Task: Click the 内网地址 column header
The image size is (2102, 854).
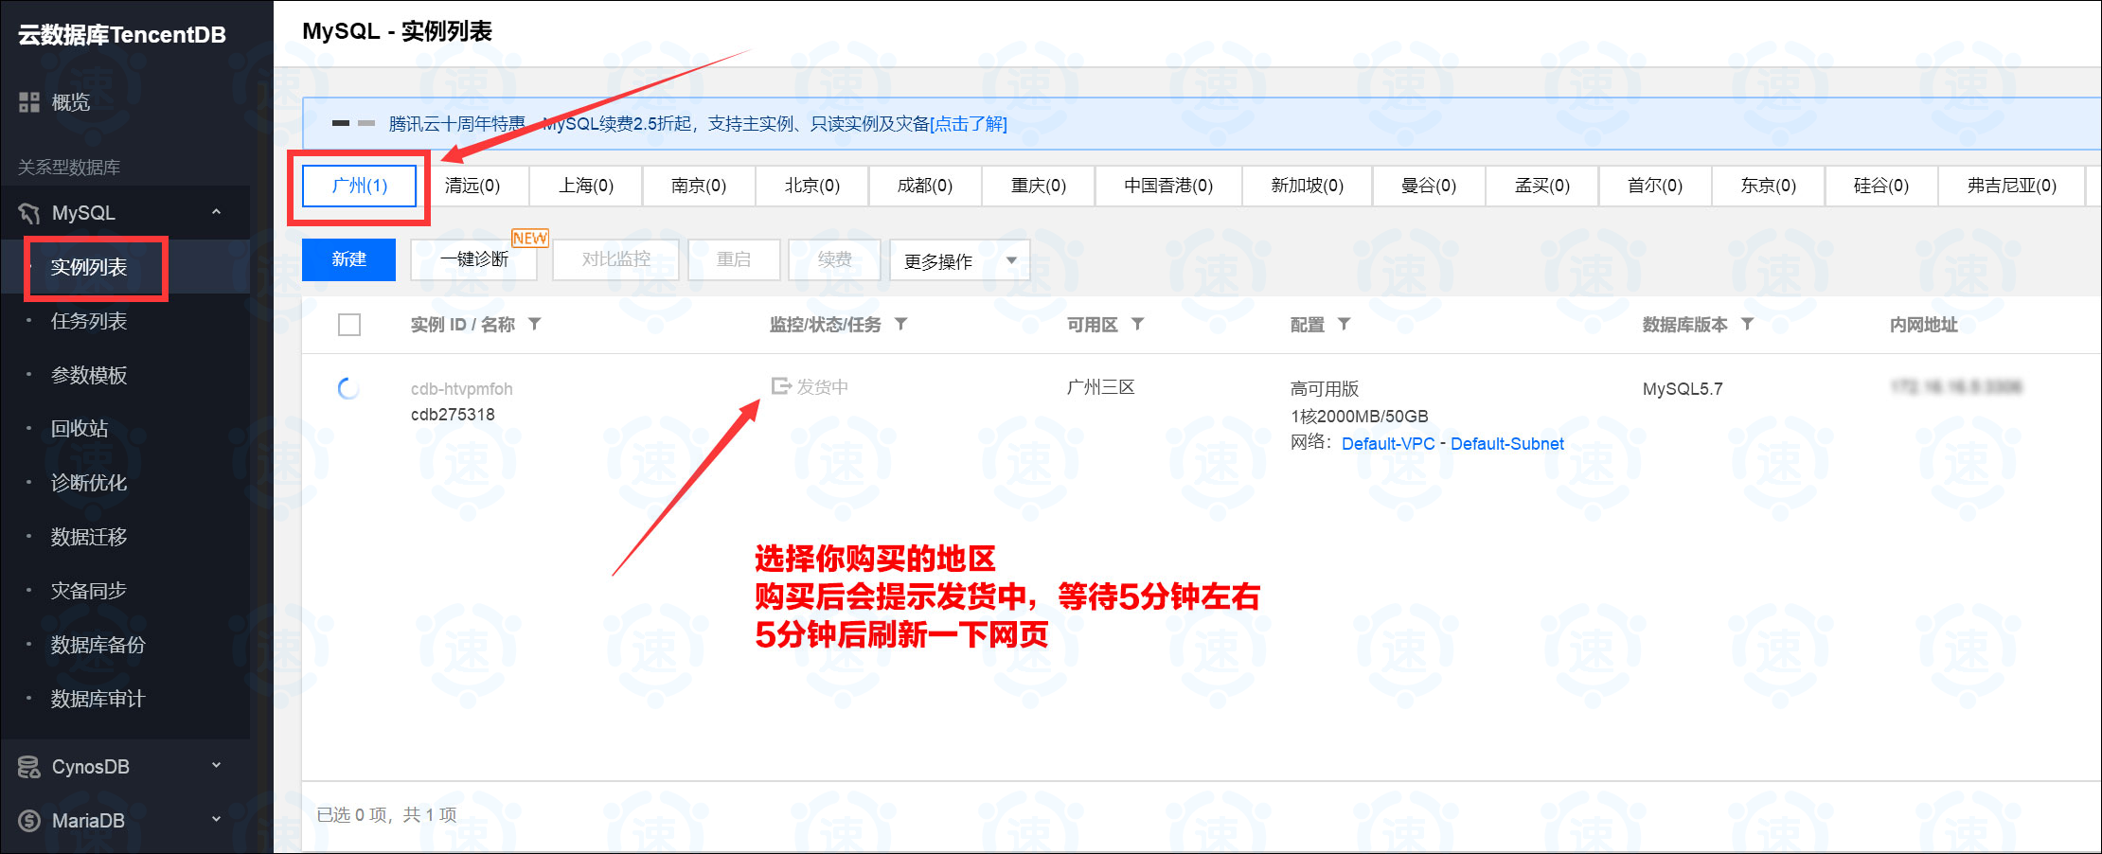Action: click(1923, 325)
